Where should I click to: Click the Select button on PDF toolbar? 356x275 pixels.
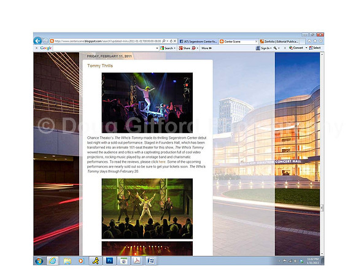[x=315, y=48]
